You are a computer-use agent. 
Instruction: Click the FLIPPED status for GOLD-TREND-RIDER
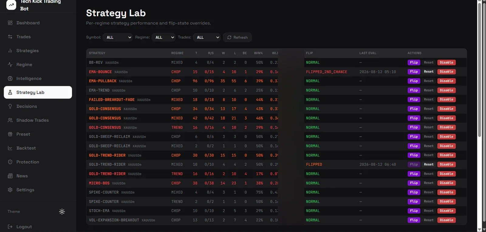coord(314,164)
